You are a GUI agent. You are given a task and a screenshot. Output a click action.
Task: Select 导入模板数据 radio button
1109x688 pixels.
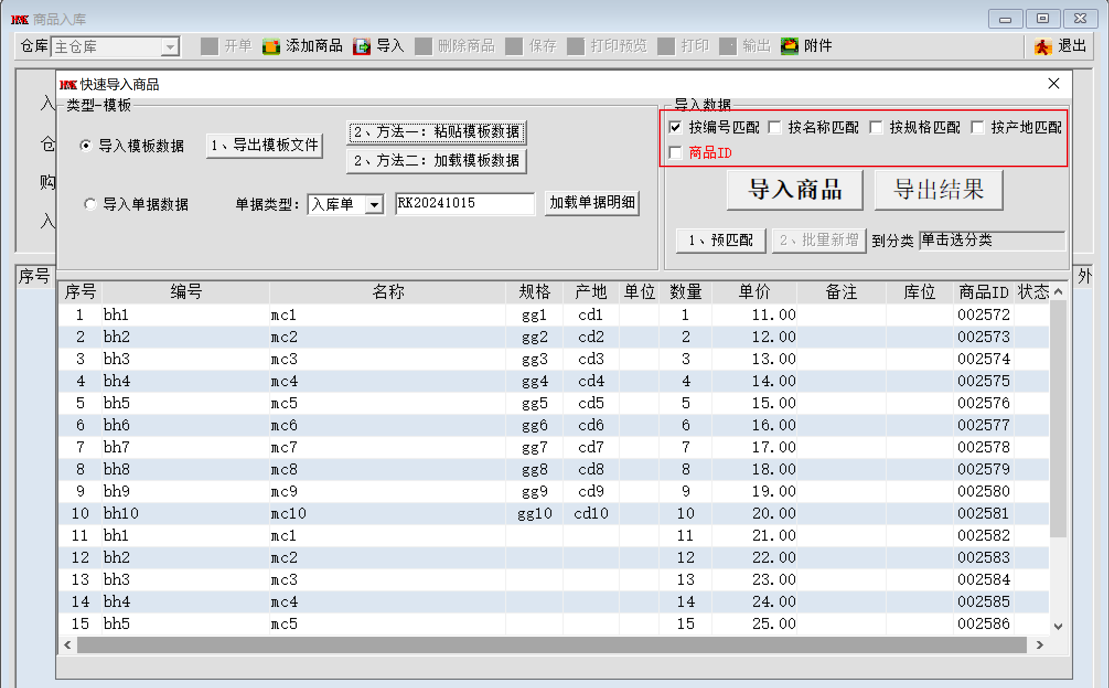pyautogui.click(x=86, y=146)
